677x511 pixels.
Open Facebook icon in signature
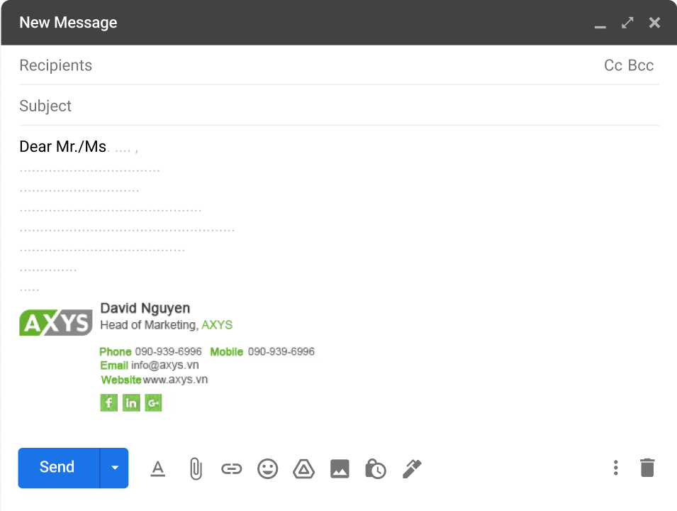(x=108, y=403)
